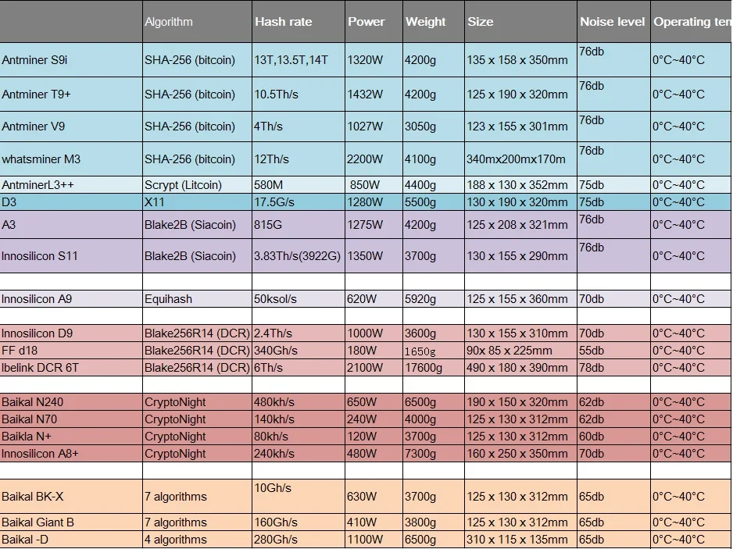Viewport: 733px width, 549px height.
Task: Select the 340mx200mx170m size cell
Action: (520, 159)
